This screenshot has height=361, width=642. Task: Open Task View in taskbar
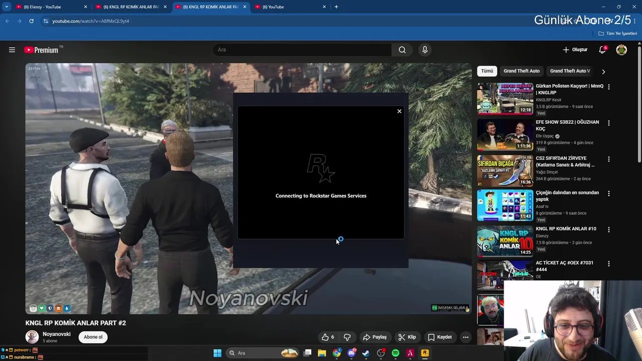click(x=307, y=353)
